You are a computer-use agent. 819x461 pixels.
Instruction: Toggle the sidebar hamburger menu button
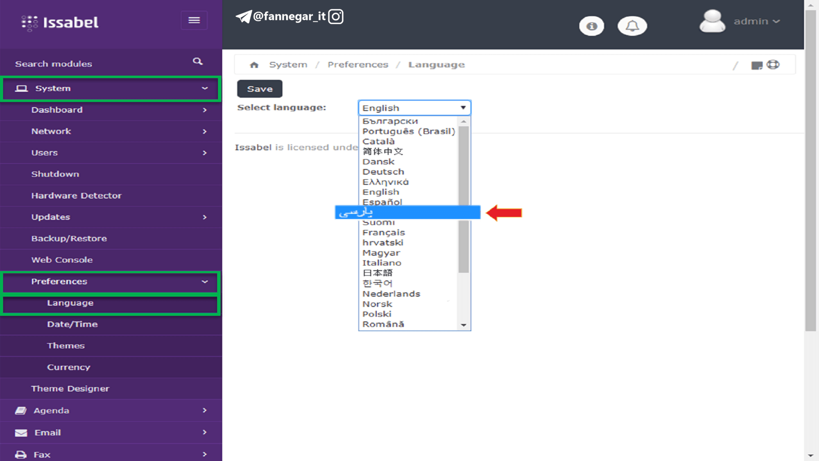tap(194, 20)
